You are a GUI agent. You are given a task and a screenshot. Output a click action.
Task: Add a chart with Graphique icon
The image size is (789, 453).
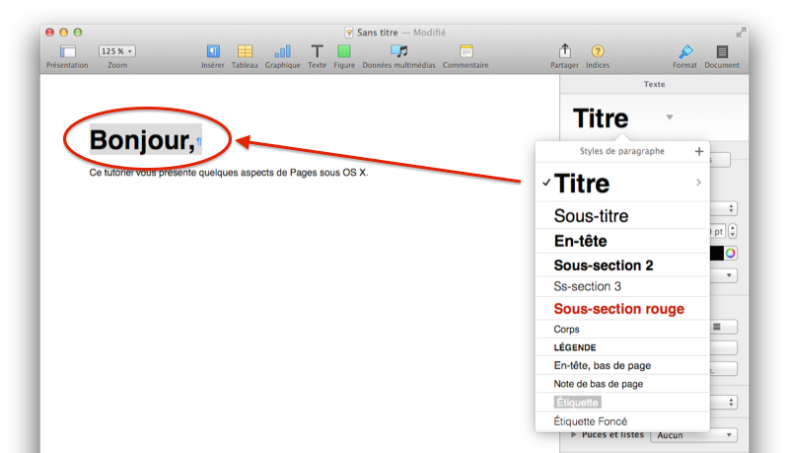[x=283, y=51]
